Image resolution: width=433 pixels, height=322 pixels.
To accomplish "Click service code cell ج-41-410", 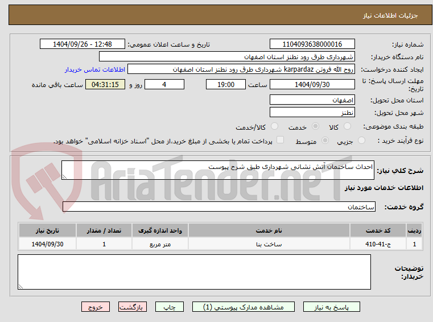I will click(x=378, y=244).
